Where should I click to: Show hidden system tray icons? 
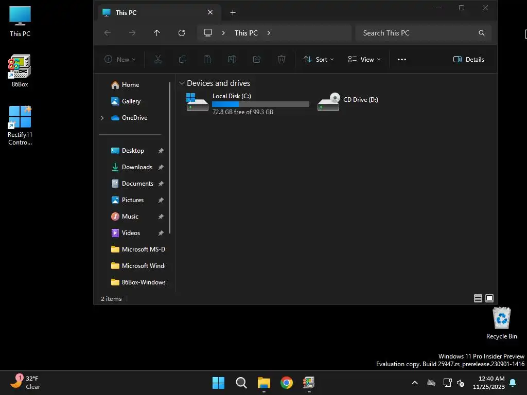(x=415, y=383)
